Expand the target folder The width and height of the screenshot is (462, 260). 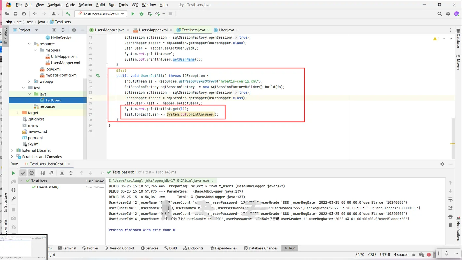point(18,113)
